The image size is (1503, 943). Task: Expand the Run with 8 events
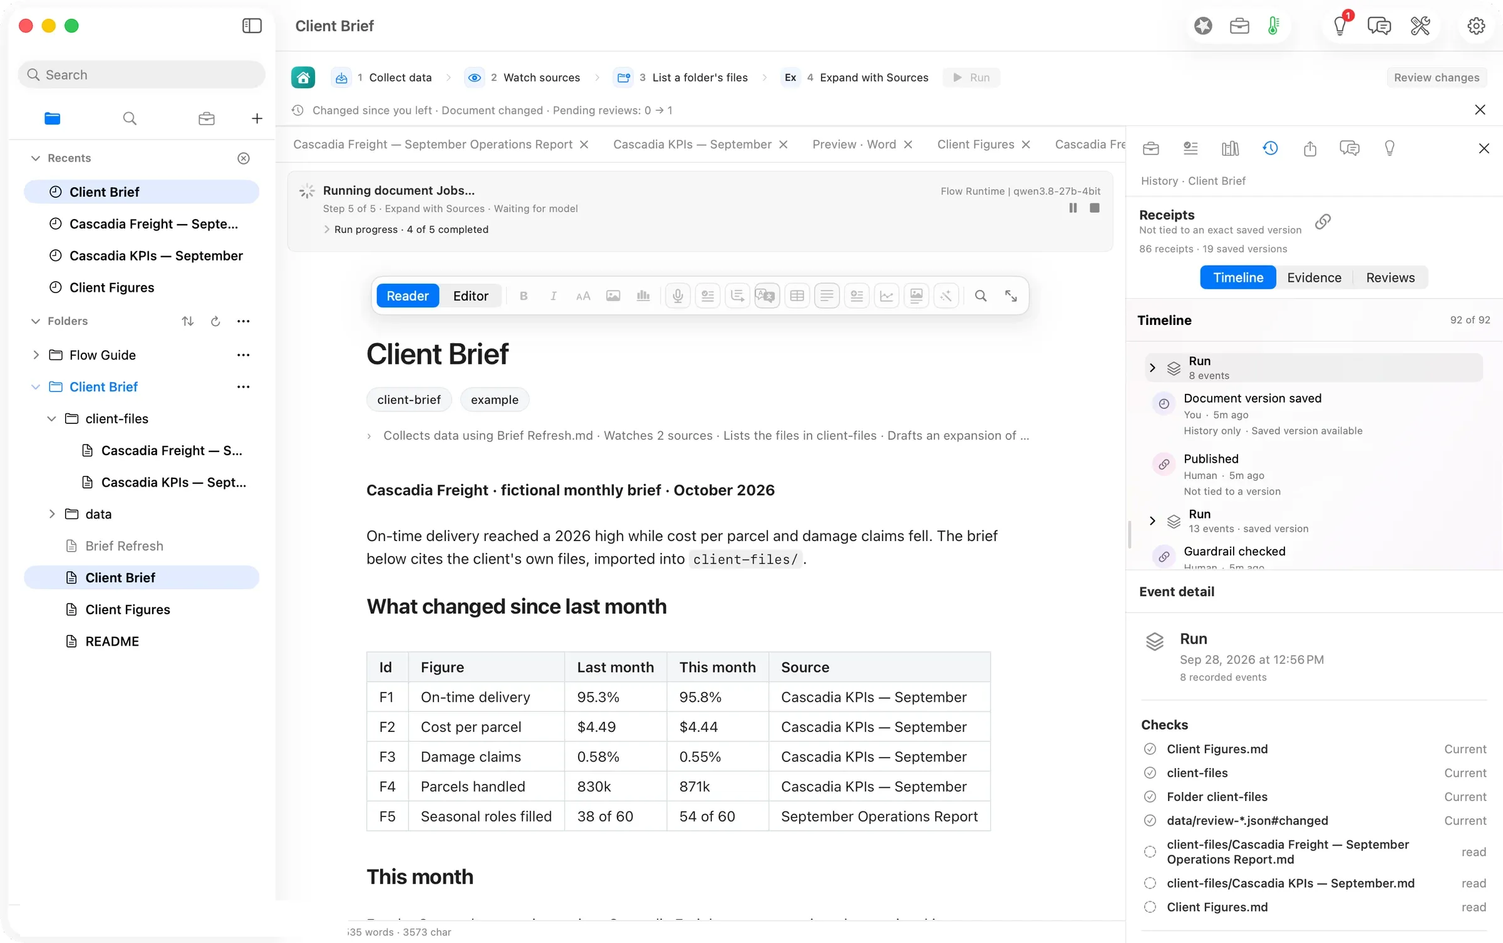click(x=1152, y=368)
